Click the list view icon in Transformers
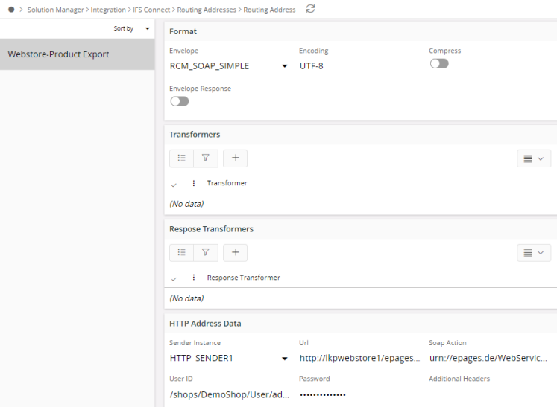 pos(181,158)
